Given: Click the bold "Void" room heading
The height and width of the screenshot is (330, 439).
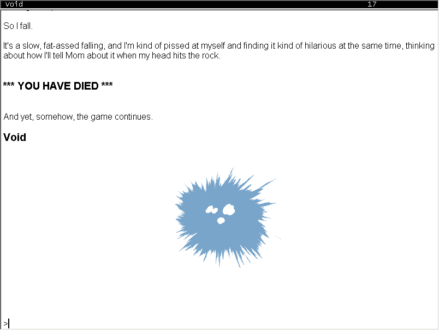Looking at the screenshot, I should coord(15,137).
